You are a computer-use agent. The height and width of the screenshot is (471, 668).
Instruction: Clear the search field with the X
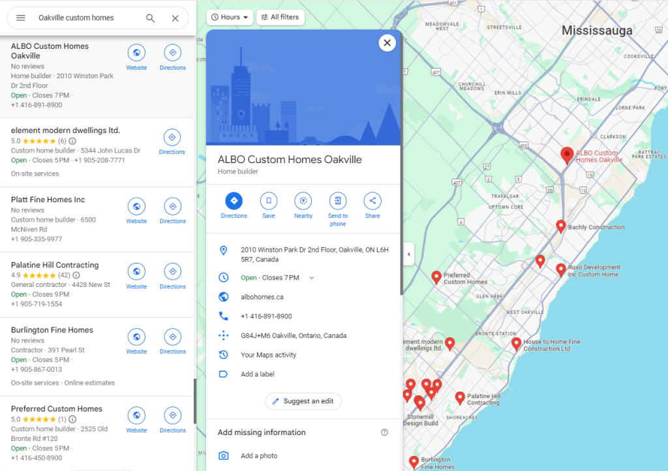point(175,18)
